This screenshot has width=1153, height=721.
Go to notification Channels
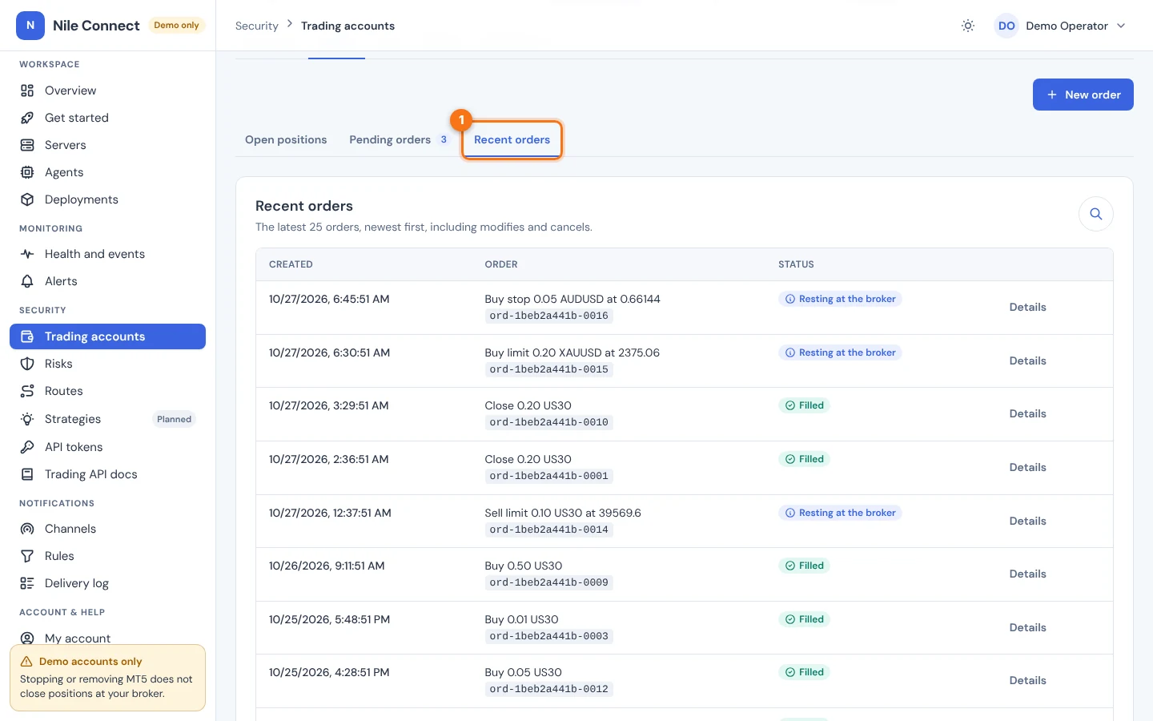[x=107, y=529]
